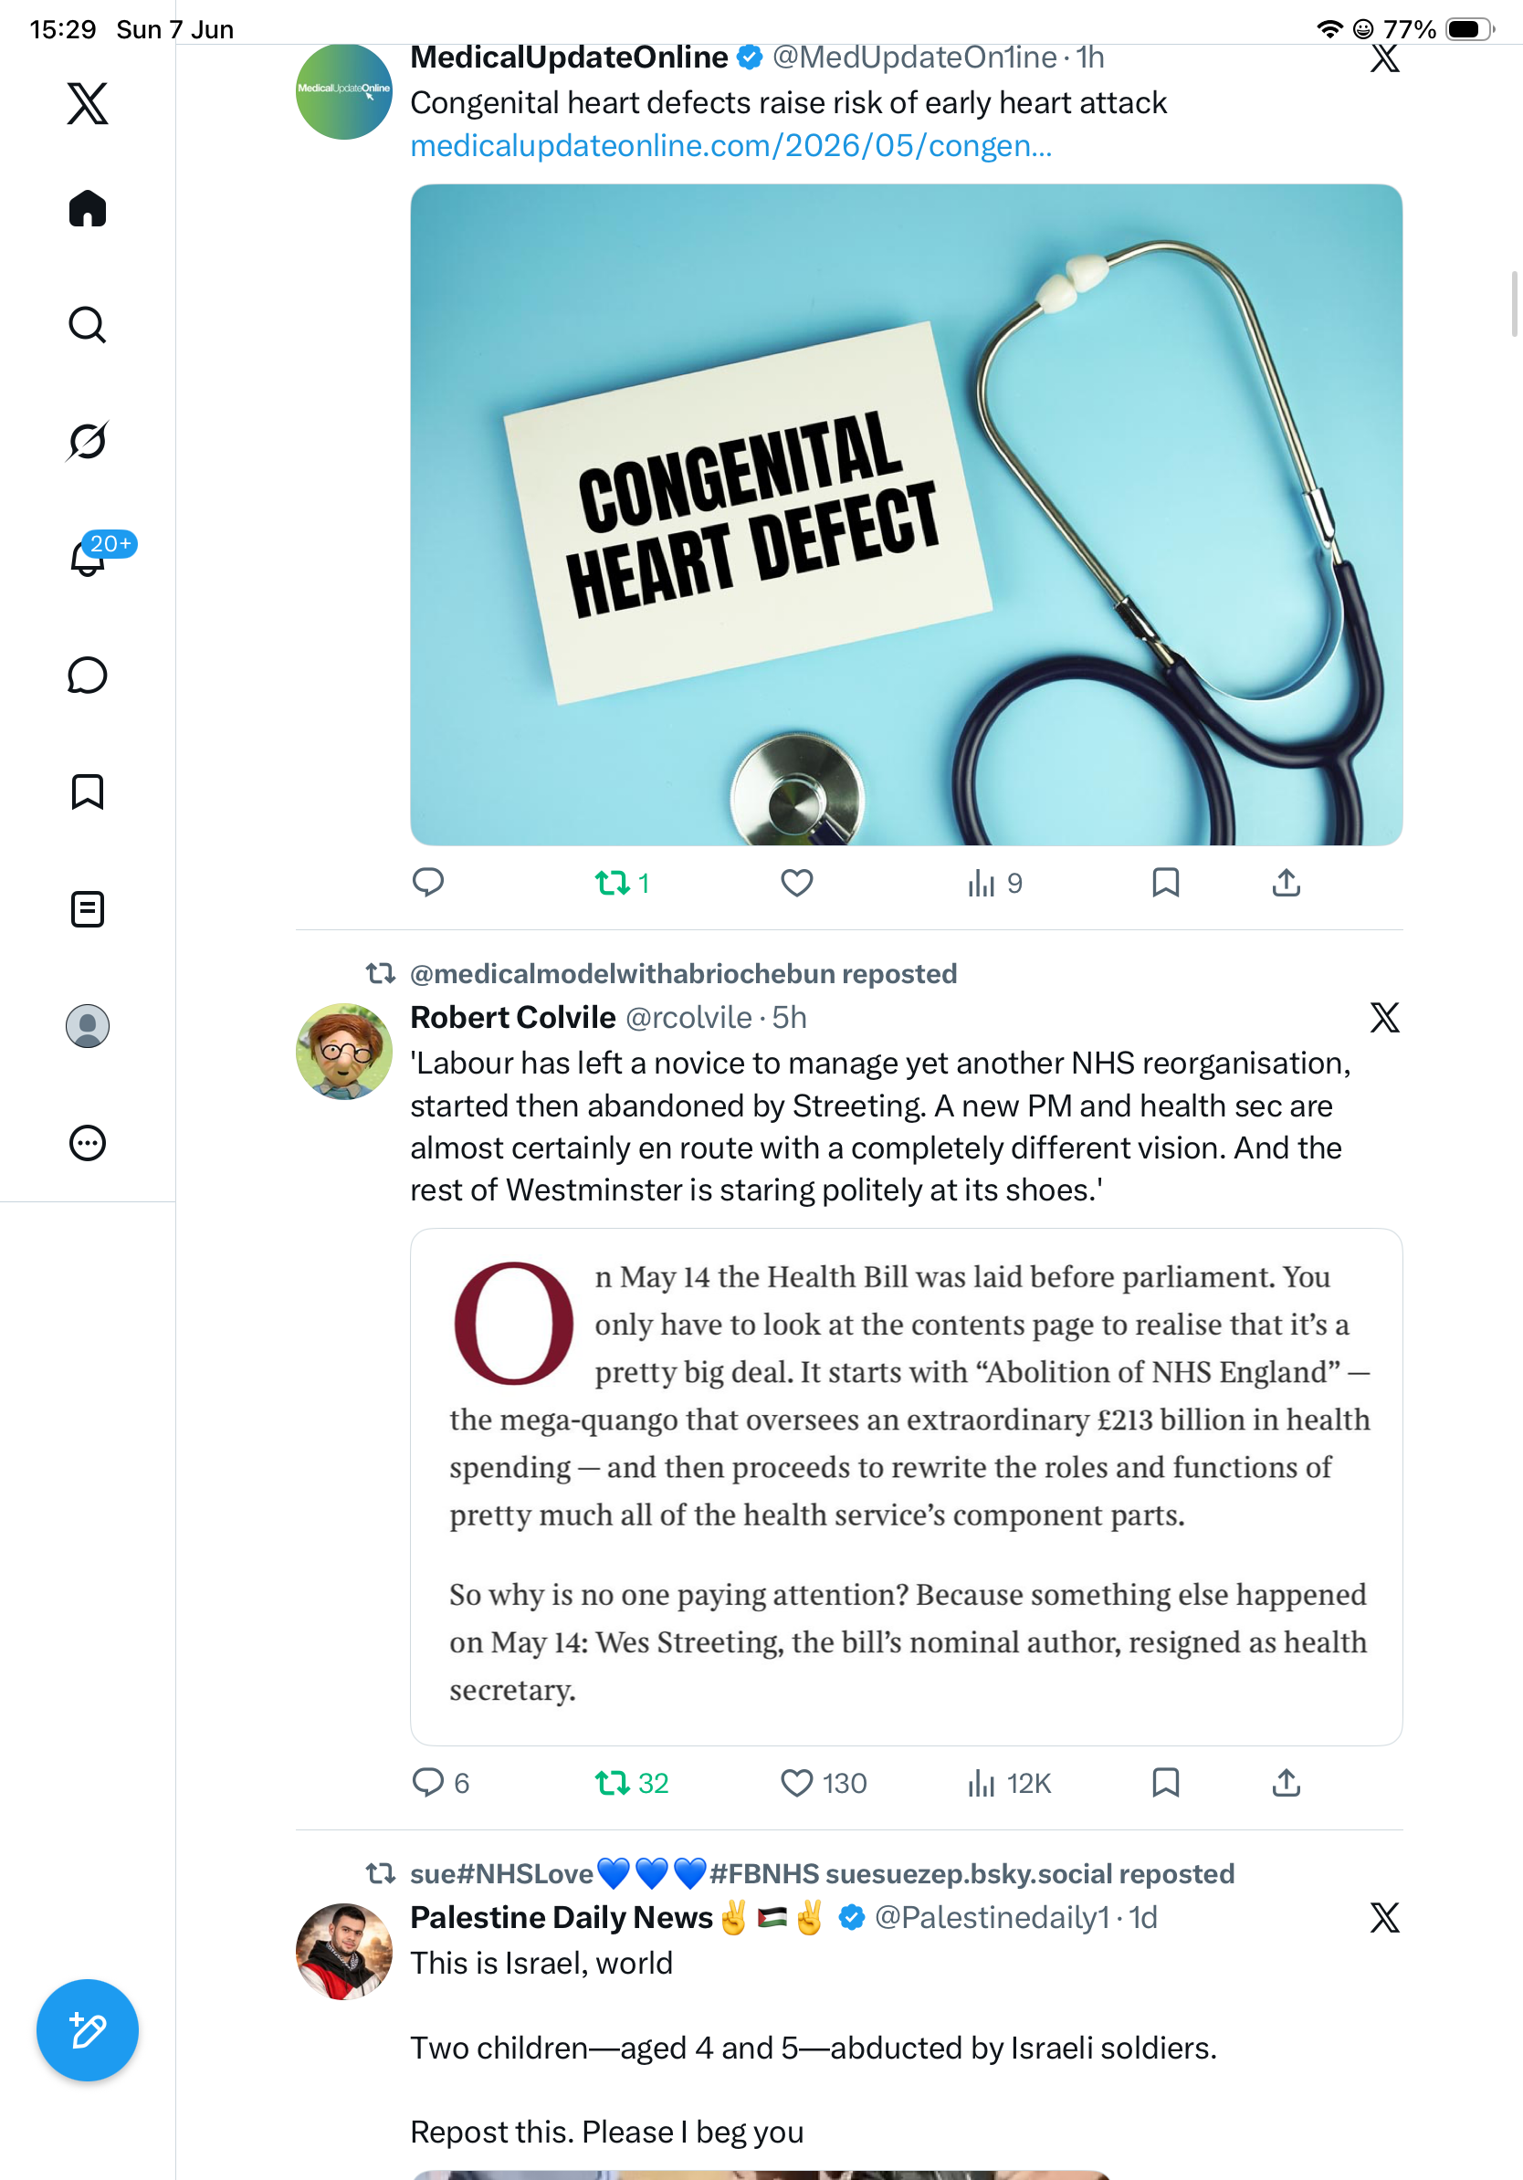
Task: Click the page scrollbar on right edge
Action: [x=1515, y=304]
